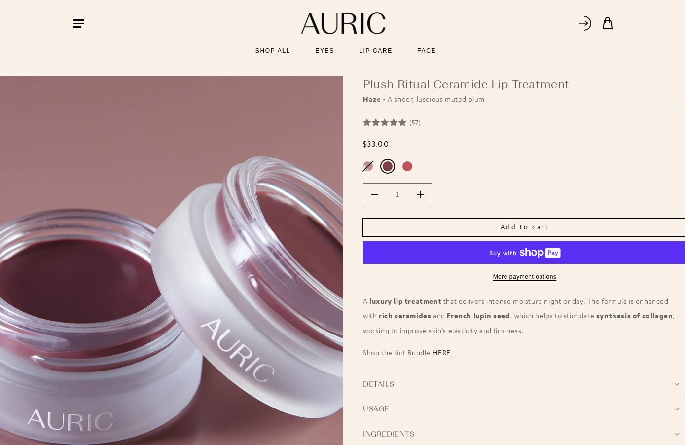Increase quantity with the plus icon
The height and width of the screenshot is (445, 685).
coord(420,195)
